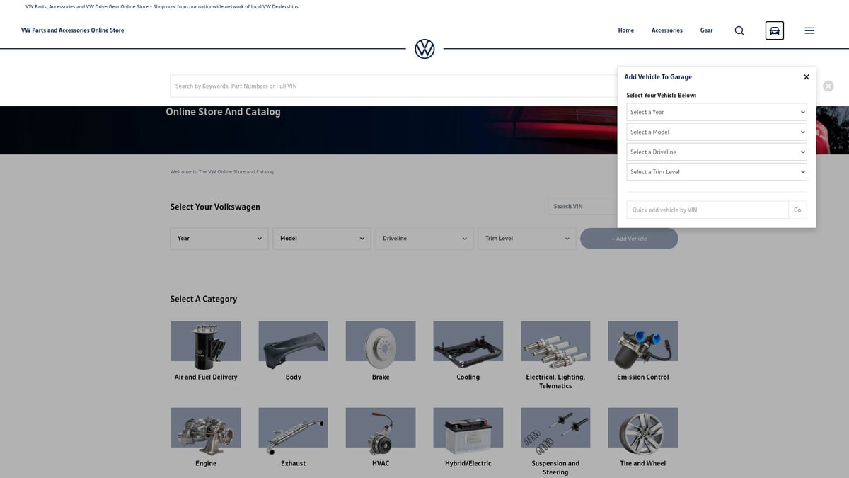The height and width of the screenshot is (478, 849).
Task: Expand the Select a Driveline dropdown
Action: click(716, 152)
